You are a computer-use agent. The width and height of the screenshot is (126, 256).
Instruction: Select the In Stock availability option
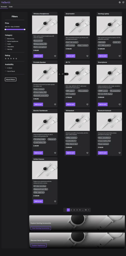(x=6, y=68)
